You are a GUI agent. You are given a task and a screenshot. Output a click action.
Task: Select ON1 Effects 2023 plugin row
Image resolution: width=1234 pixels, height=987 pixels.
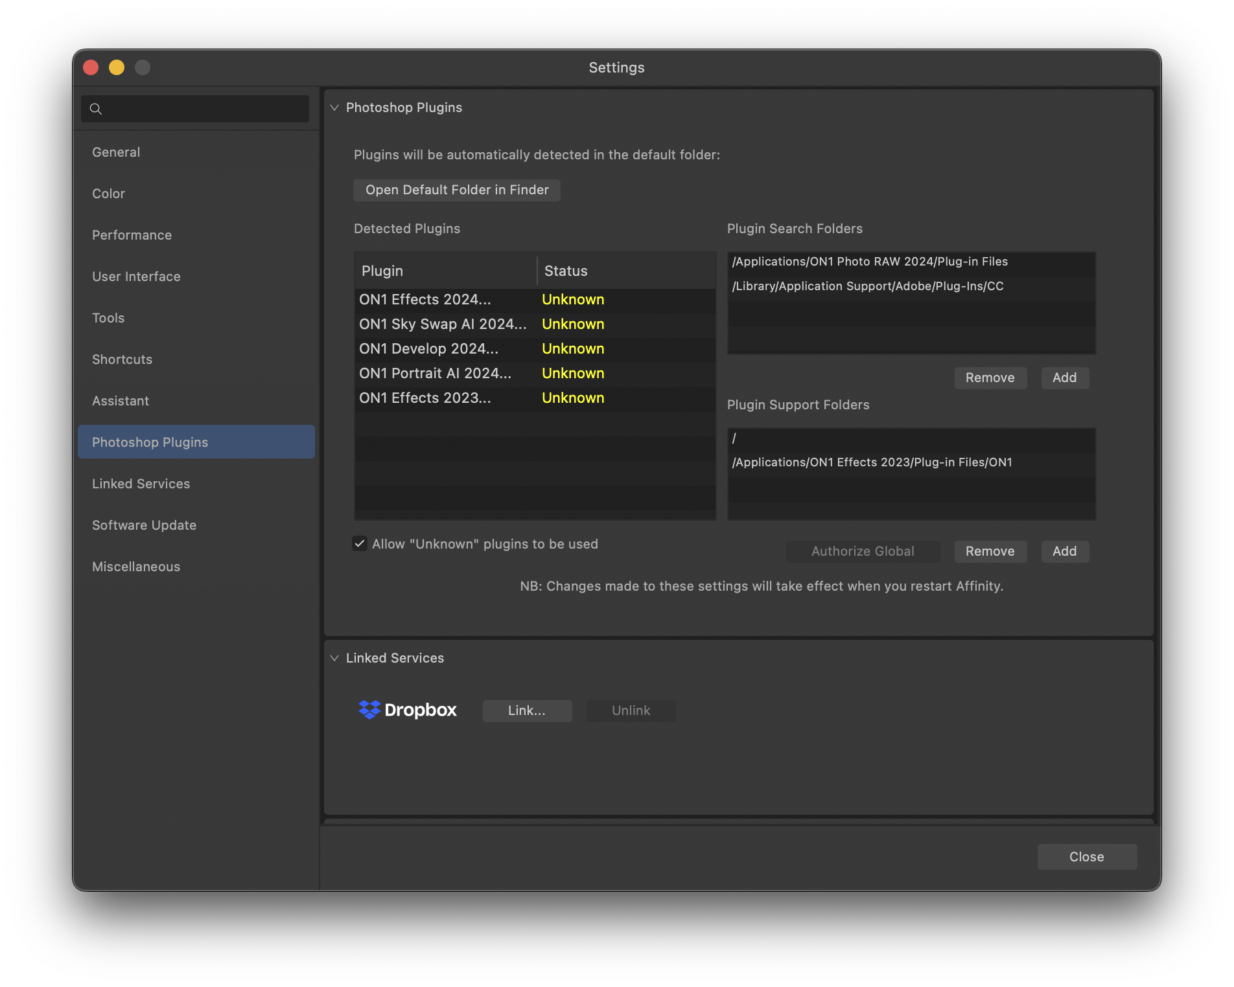(x=535, y=398)
